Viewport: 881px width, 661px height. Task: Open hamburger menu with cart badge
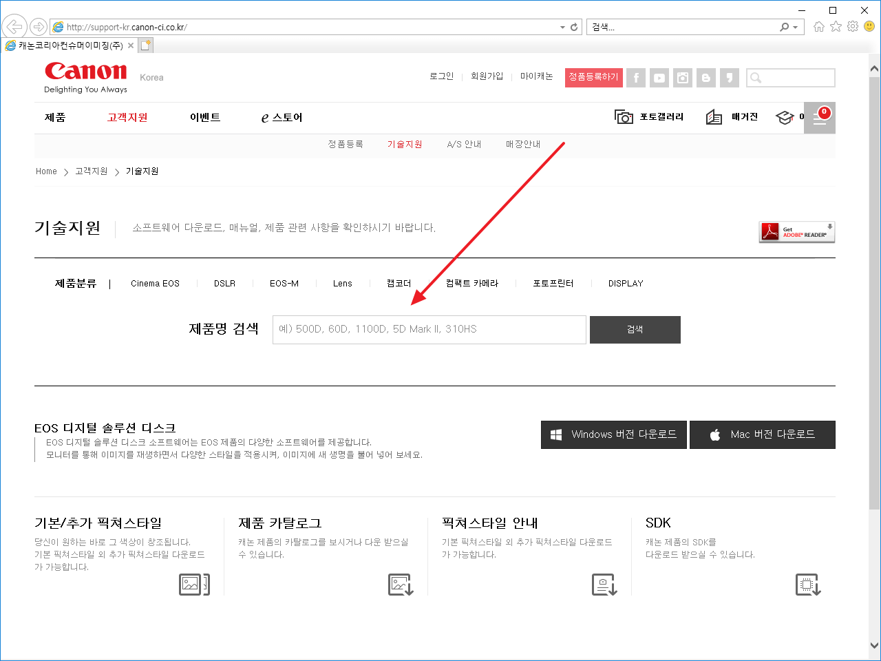pos(819,118)
